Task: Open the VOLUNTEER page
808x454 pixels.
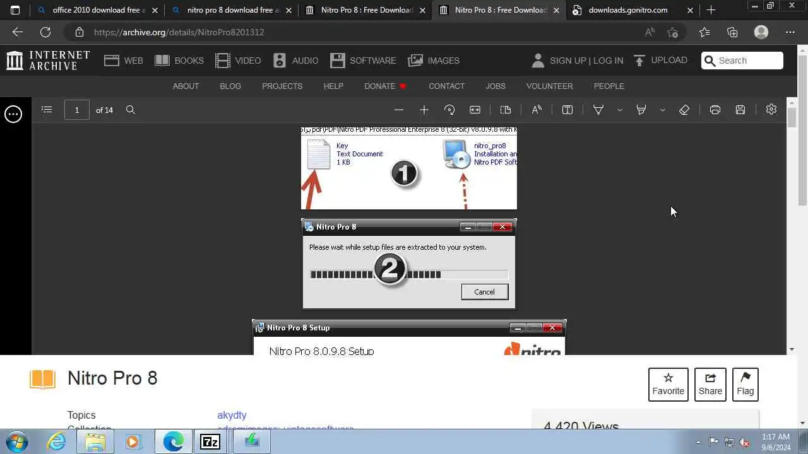Action: tap(549, 86)
